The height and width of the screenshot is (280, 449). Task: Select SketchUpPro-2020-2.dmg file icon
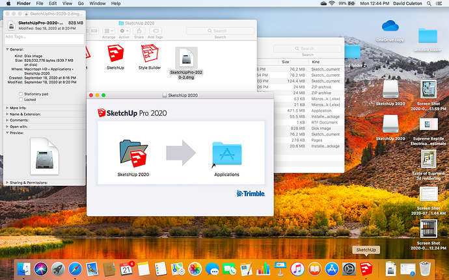pyautogui.click(x=186, y=58)
